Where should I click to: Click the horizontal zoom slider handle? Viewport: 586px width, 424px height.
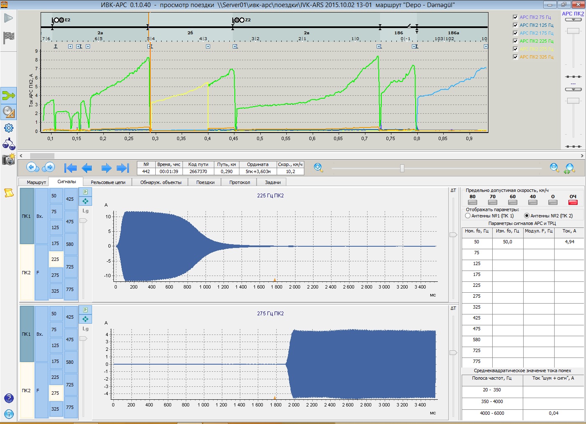402,168
